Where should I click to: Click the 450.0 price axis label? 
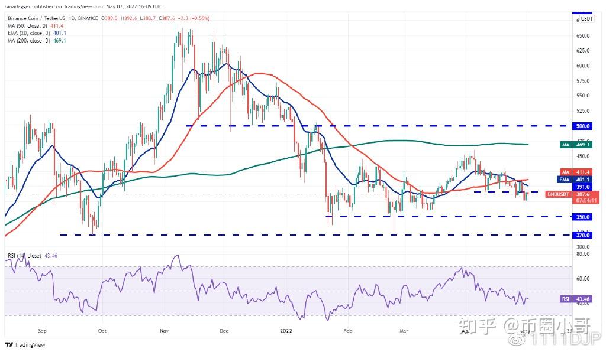(x=583, y=156)
